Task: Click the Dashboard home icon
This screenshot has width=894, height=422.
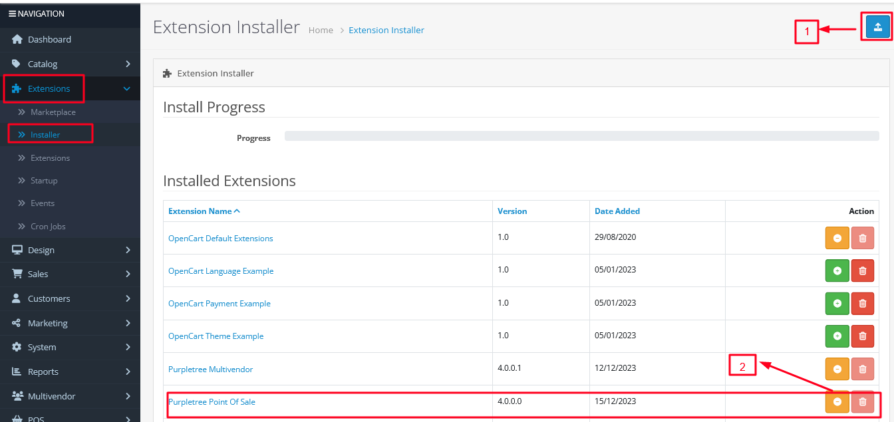Action: [17, 39]
